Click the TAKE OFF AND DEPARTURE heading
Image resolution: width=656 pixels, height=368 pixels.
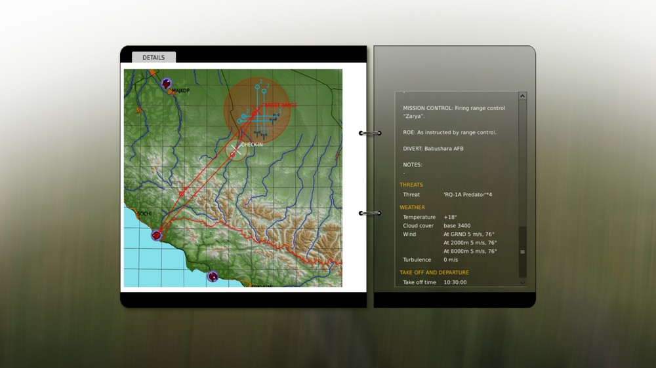(x=434, y=272)
